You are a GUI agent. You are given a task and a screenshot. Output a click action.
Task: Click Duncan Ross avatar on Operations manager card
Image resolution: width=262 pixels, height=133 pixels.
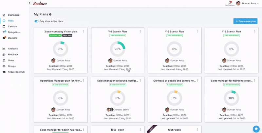(x=53, y=110)
